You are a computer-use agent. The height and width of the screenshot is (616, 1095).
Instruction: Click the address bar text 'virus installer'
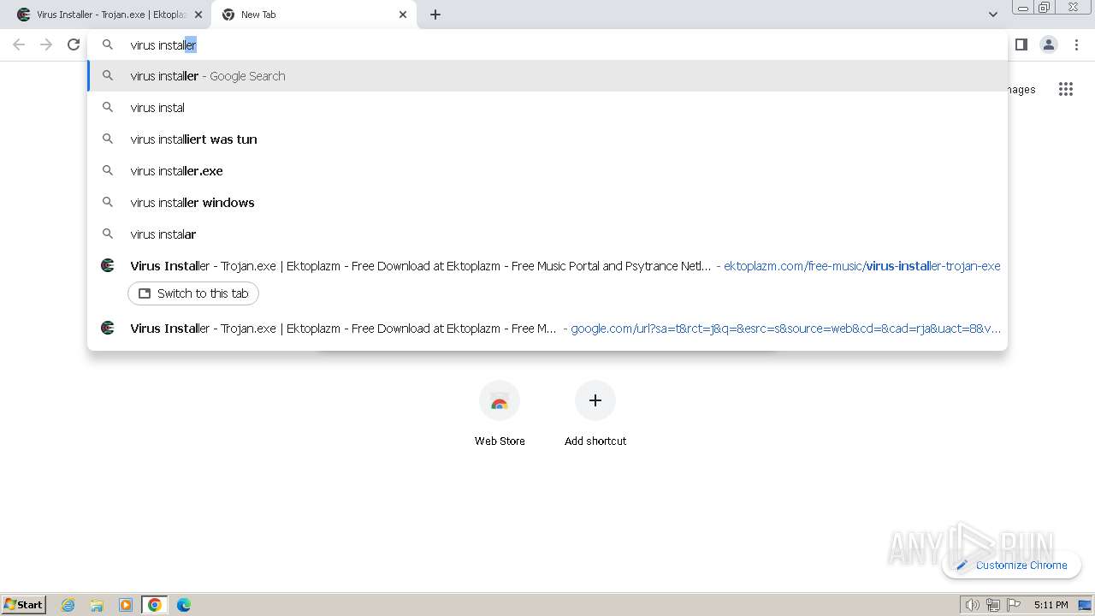pos(163,44)
